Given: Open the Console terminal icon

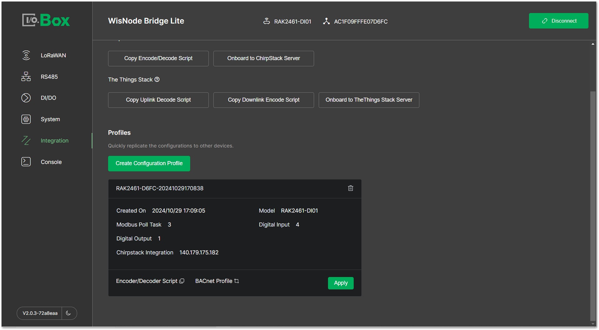Looking at the screenshot, I should (26, 162).
